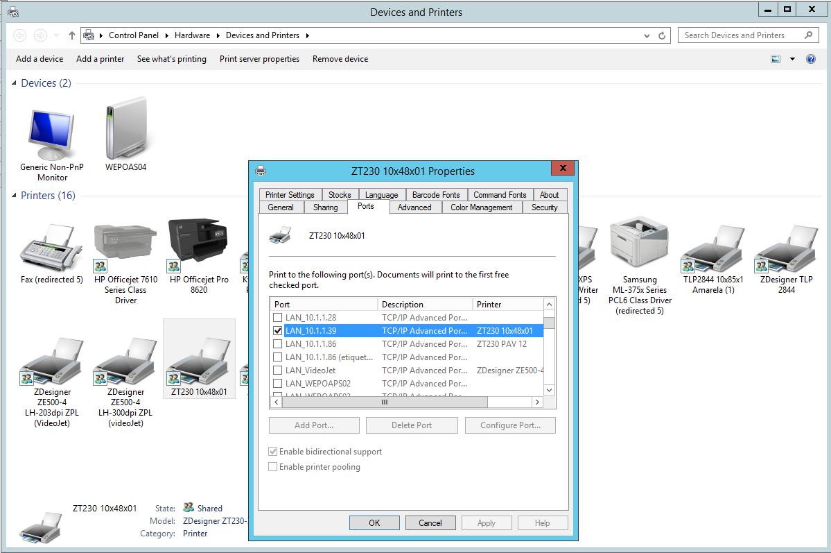Click the Search Devices and Printers field
This screenshot has height=553, width=831.
(x=748, y=35)
